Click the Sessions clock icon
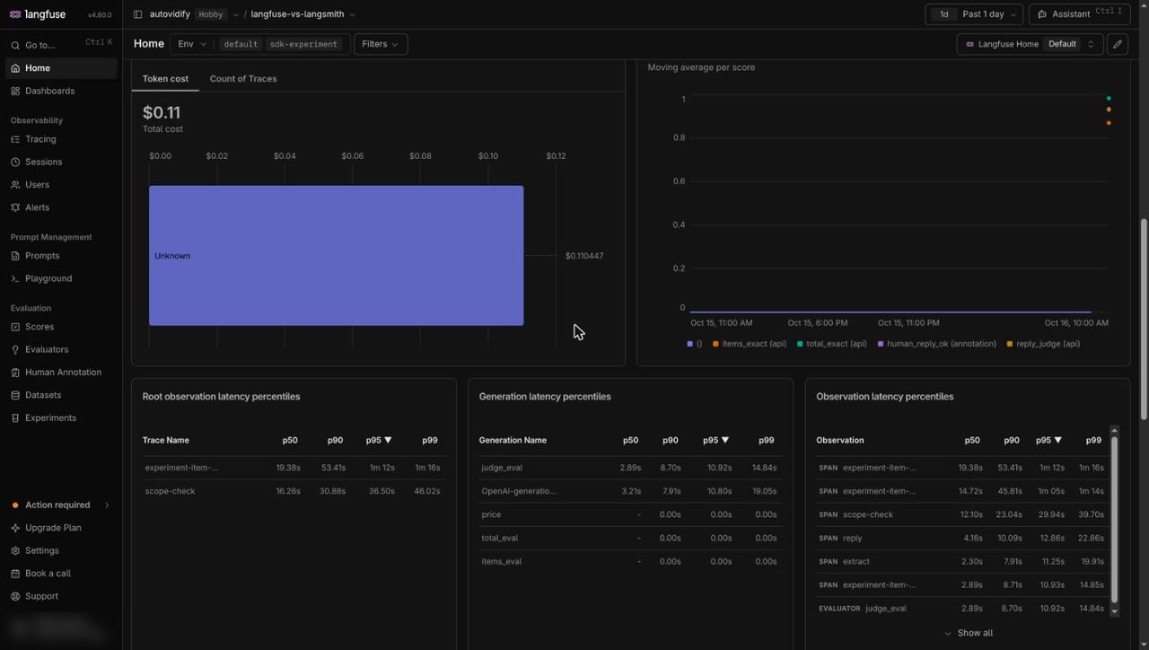The image size is (1149, 650). pos(15,162)
